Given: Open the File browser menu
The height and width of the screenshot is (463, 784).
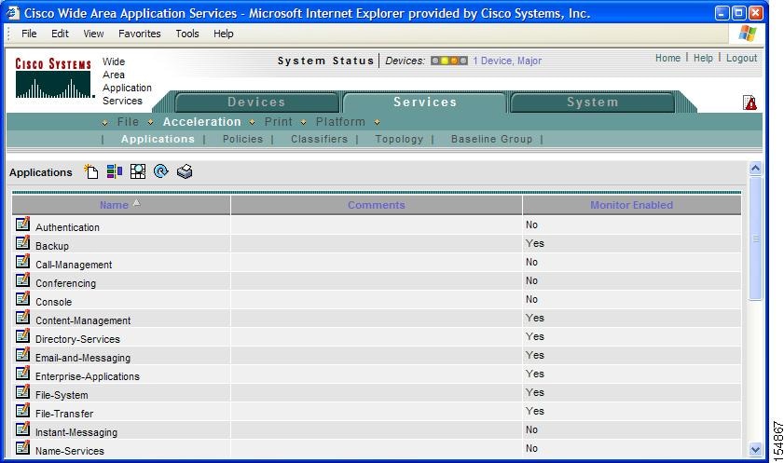Looking at the screenshot, I should tap(29, 34).
